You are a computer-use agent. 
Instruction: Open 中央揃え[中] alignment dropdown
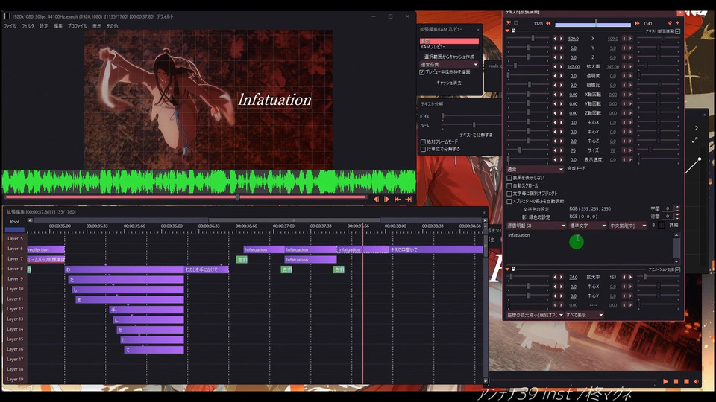628,226
